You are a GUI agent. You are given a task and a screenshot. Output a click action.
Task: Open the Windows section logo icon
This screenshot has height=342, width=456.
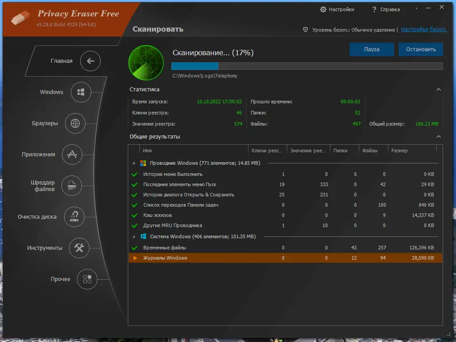[81, 92]
